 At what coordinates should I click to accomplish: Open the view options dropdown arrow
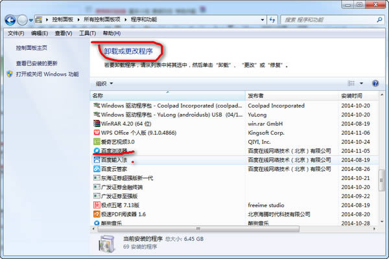point(362,84)
